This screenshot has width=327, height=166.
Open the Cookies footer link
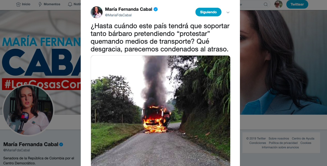306,143
